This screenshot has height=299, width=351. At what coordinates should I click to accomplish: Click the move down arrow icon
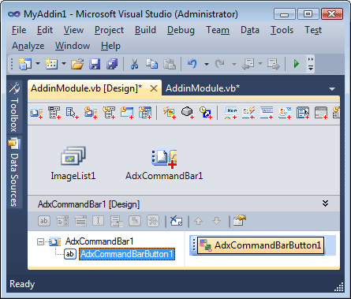click(216, 221)
